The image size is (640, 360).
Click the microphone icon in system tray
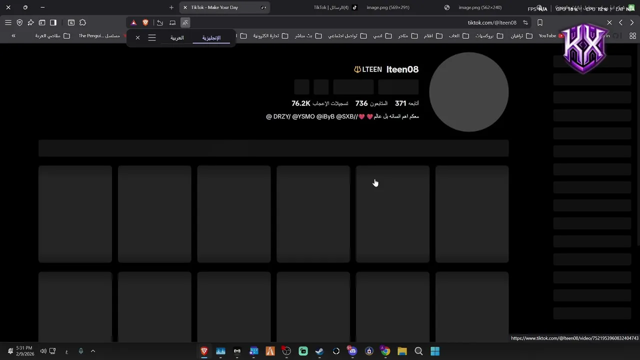[x=80, y=351]
